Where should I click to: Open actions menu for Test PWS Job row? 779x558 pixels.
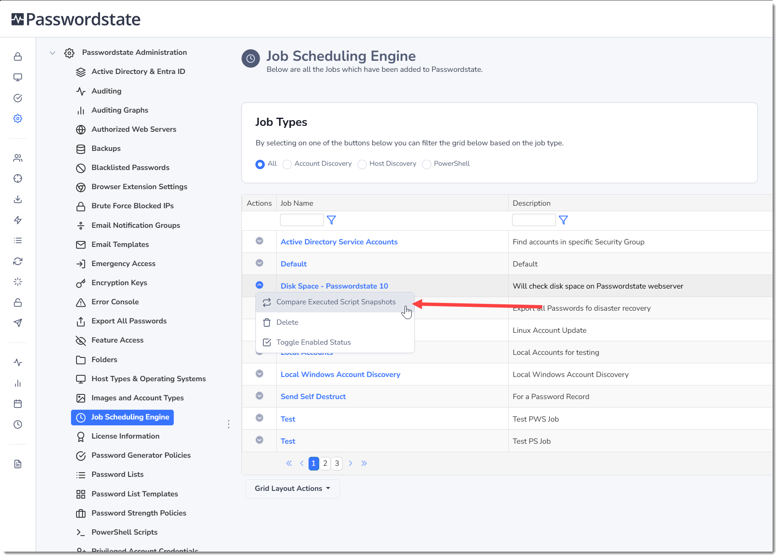click(x=260, y=418)
